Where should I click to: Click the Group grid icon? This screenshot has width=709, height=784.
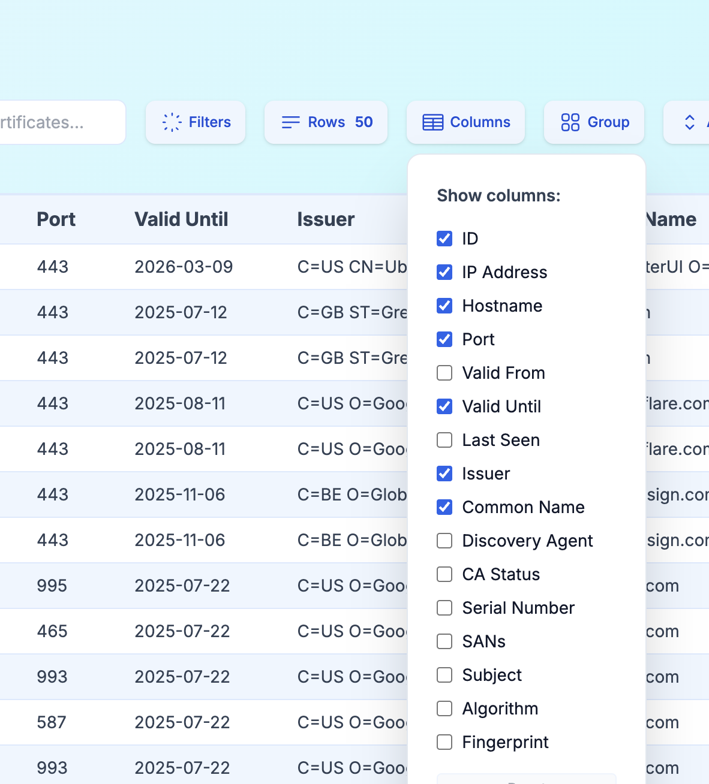pos(570,122)
